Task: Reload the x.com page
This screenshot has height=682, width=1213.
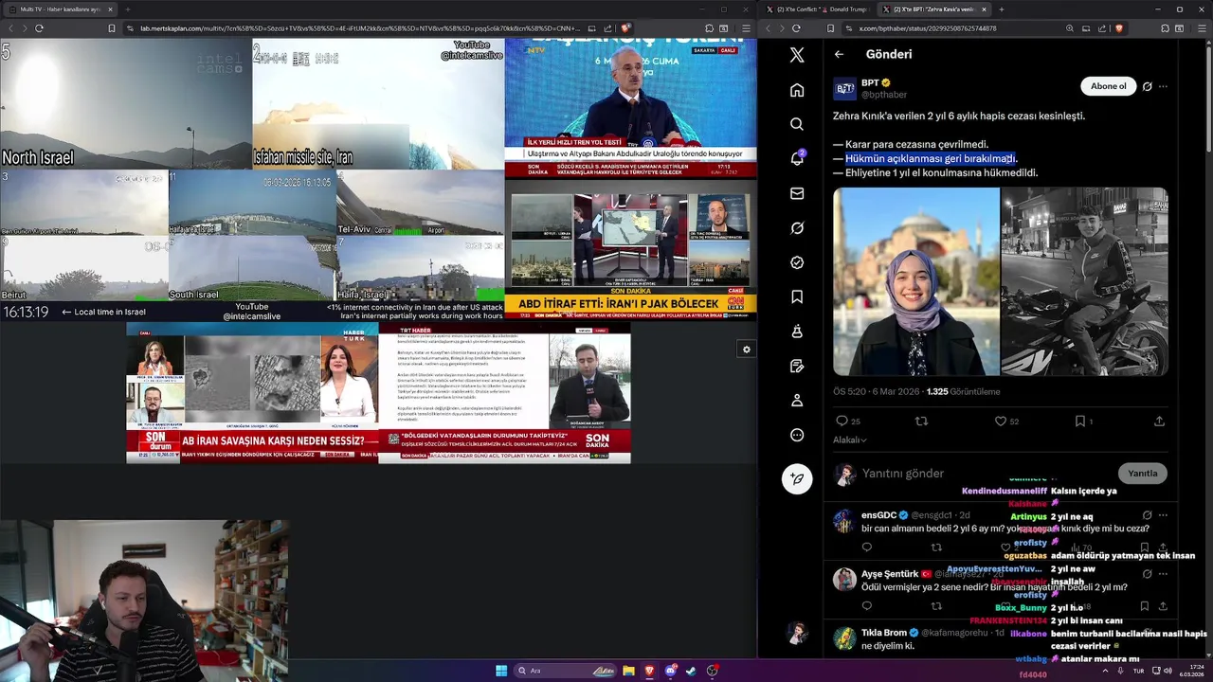Action: (x=796, y=28)
